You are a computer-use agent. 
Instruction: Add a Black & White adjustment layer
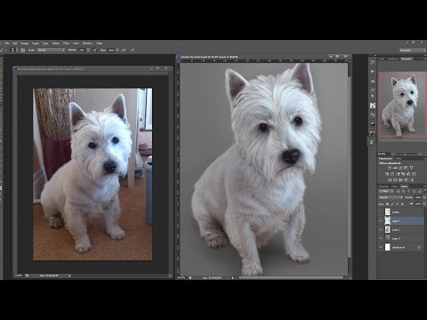point(398,174)
